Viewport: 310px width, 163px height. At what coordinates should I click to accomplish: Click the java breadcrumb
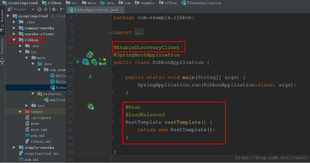pyautogui.click(x=107, y=3)
